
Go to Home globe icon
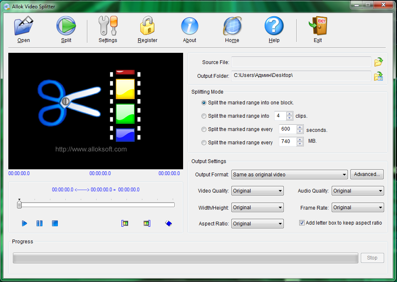tap(232, 26)
